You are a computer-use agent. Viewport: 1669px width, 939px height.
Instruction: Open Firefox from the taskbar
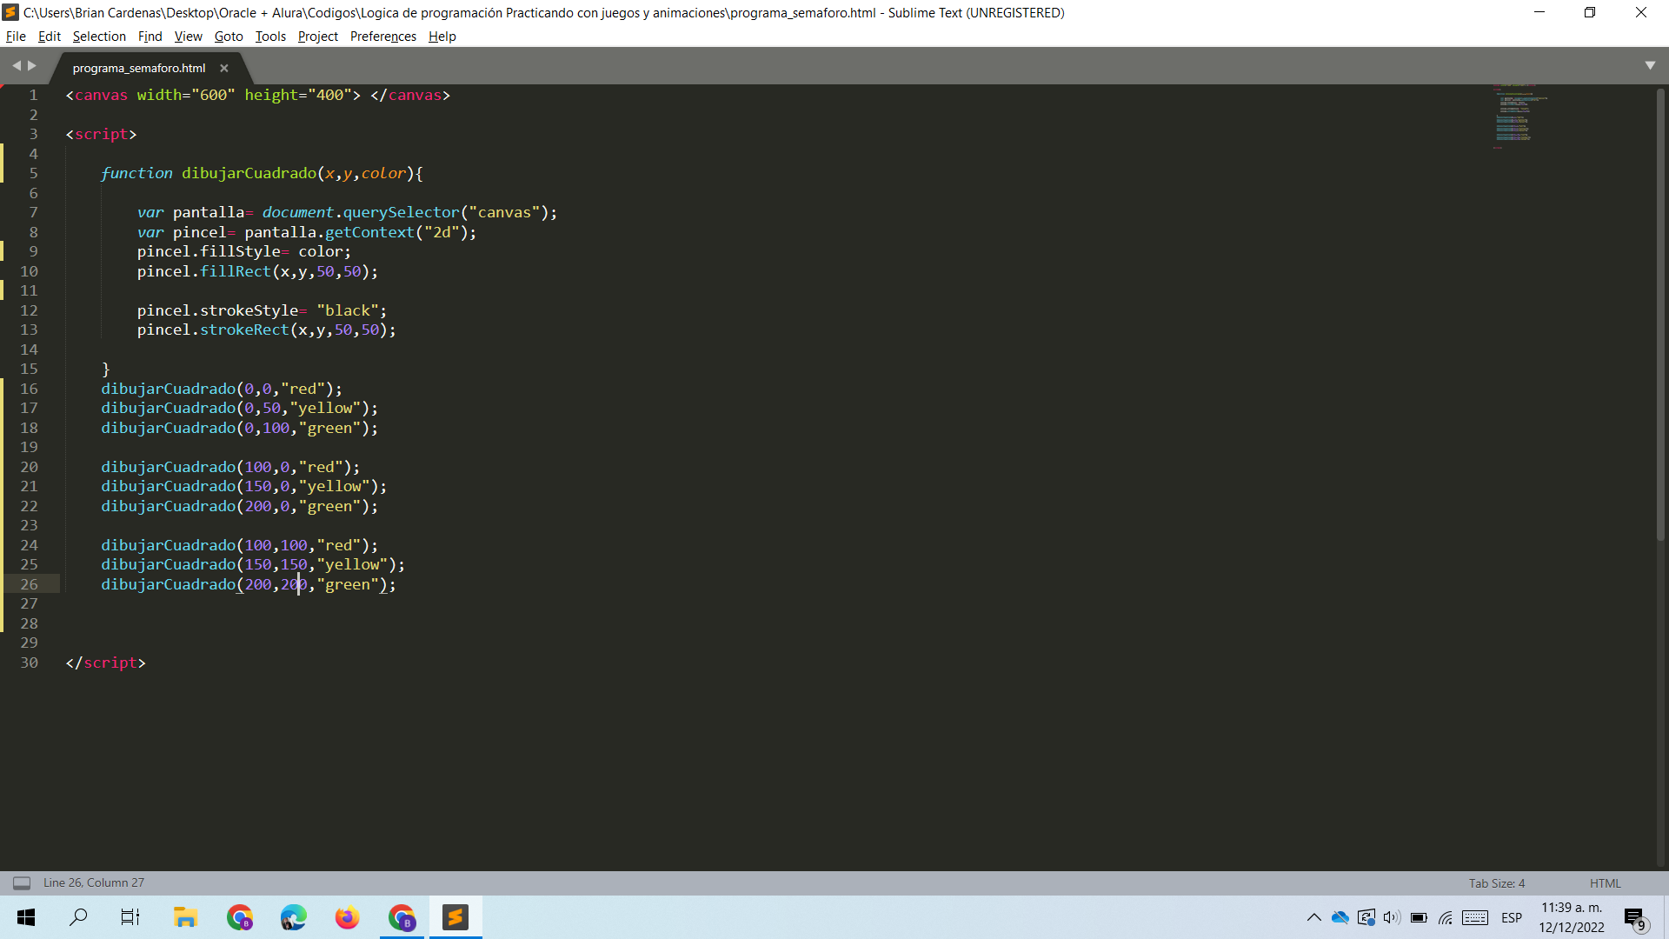coord(347,917)
